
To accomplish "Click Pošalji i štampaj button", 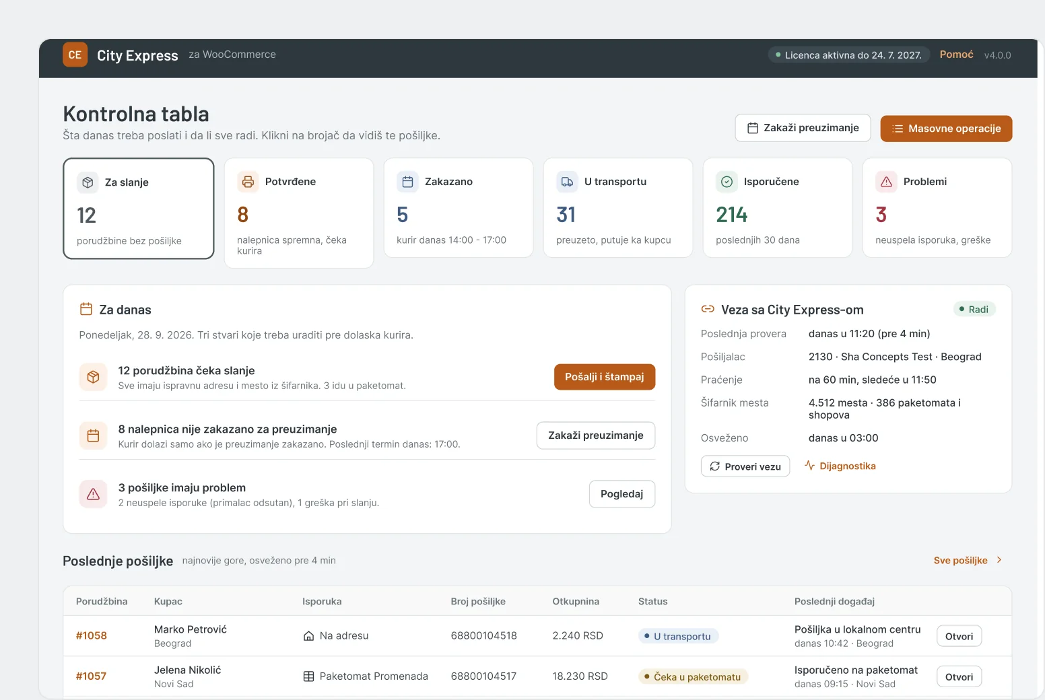I will point(605,377).
